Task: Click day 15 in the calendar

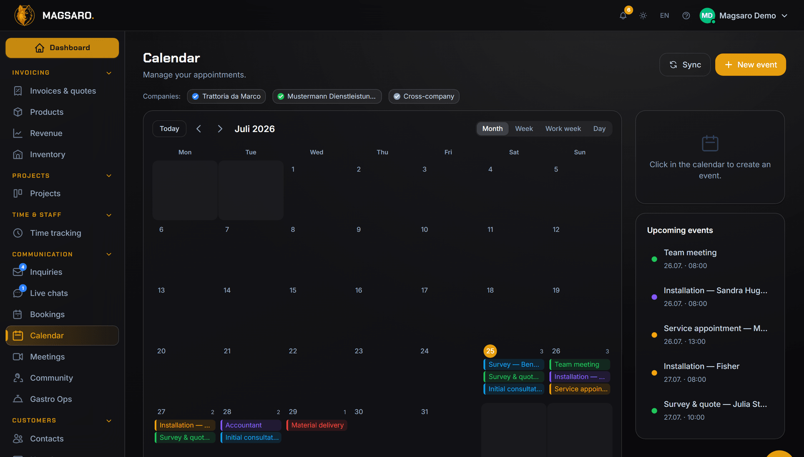Action: click(317, 311)
